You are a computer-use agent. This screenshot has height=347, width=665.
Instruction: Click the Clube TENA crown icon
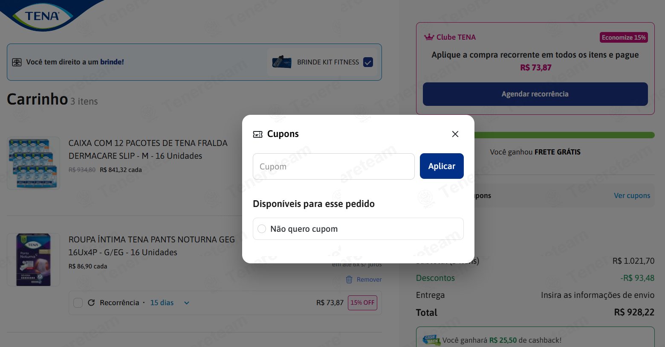[429, 37]
